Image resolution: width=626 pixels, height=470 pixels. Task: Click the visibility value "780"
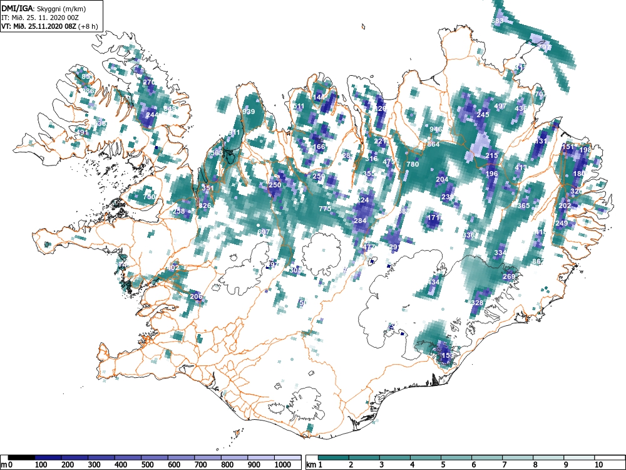pyautogui.click(x=413, y=164)
